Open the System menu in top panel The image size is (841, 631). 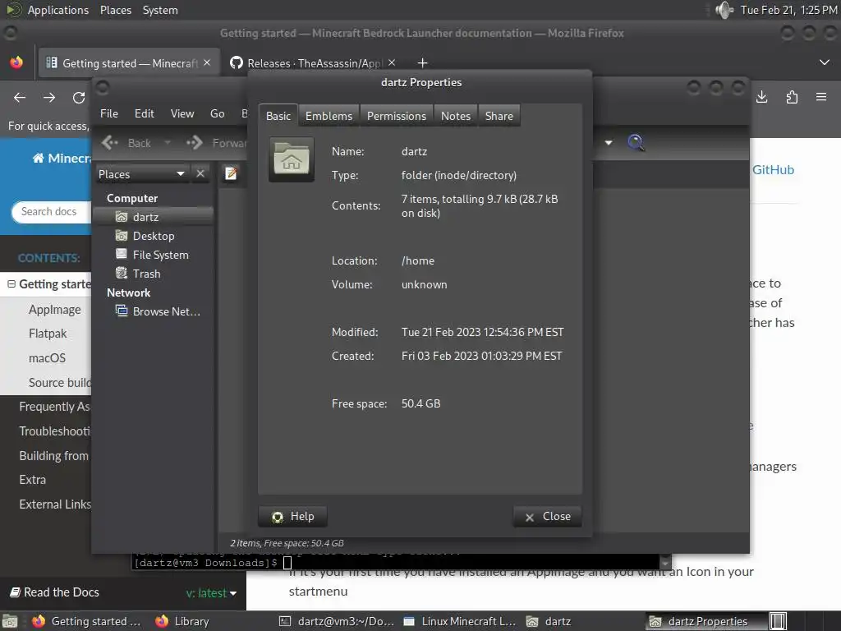[x=160, y=10]
